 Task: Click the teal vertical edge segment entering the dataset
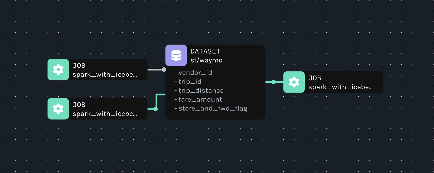[x=157, y=100]
